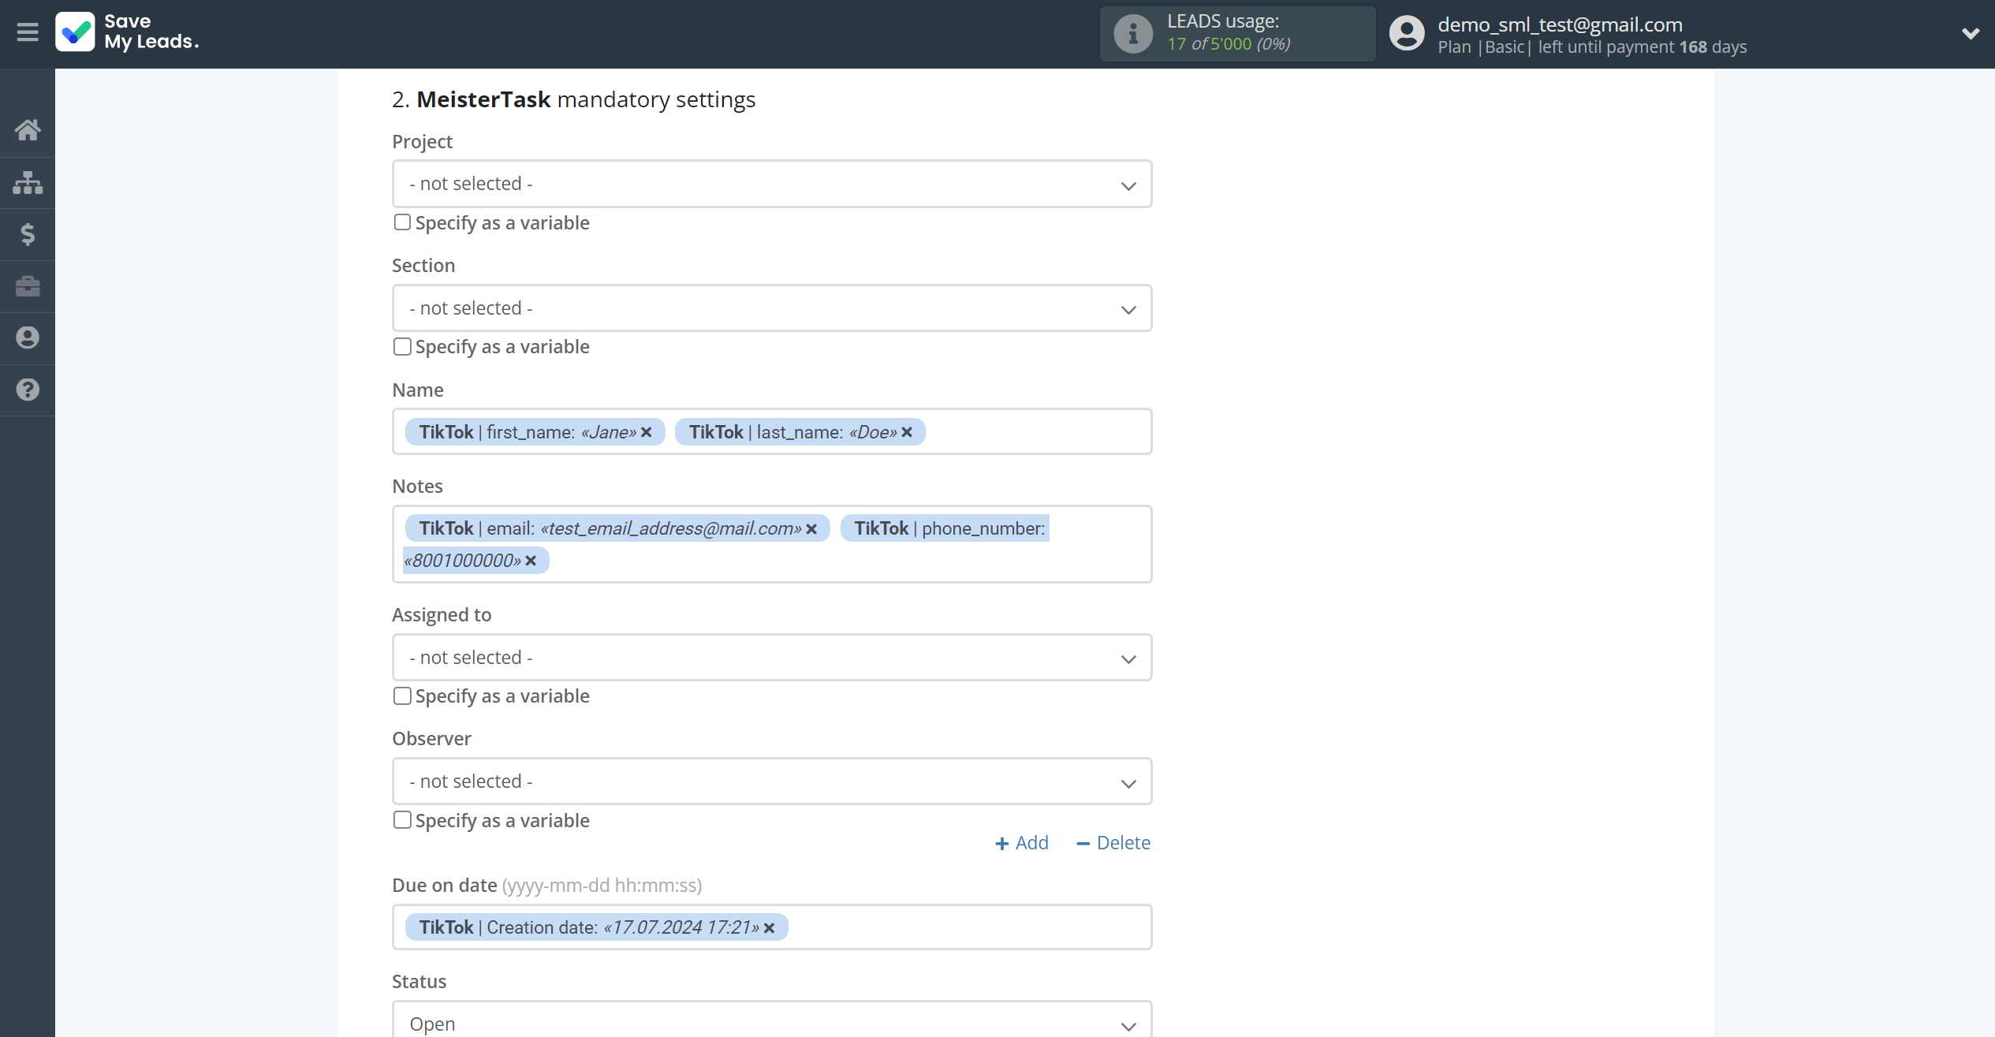
Task: Check Specify as a variable under Assigned to
Action: pyautogui.click(x=402, y=696)
